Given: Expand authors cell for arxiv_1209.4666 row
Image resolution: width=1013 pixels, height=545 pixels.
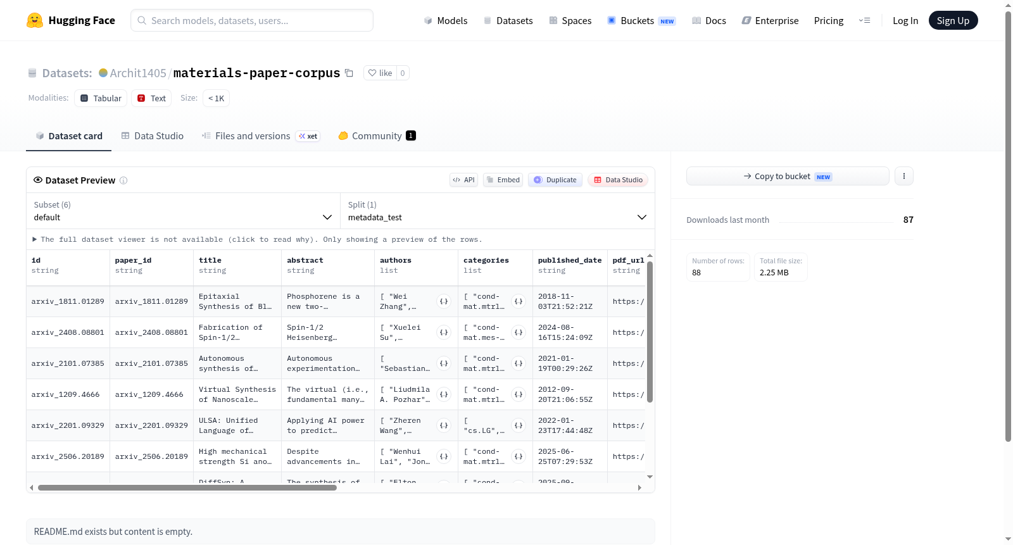Looking at the screenshot, I should pyautogui.click(x=444, y=394).
